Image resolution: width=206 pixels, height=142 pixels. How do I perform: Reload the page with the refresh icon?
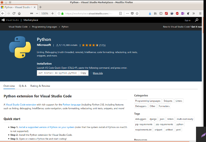point(14,13)
